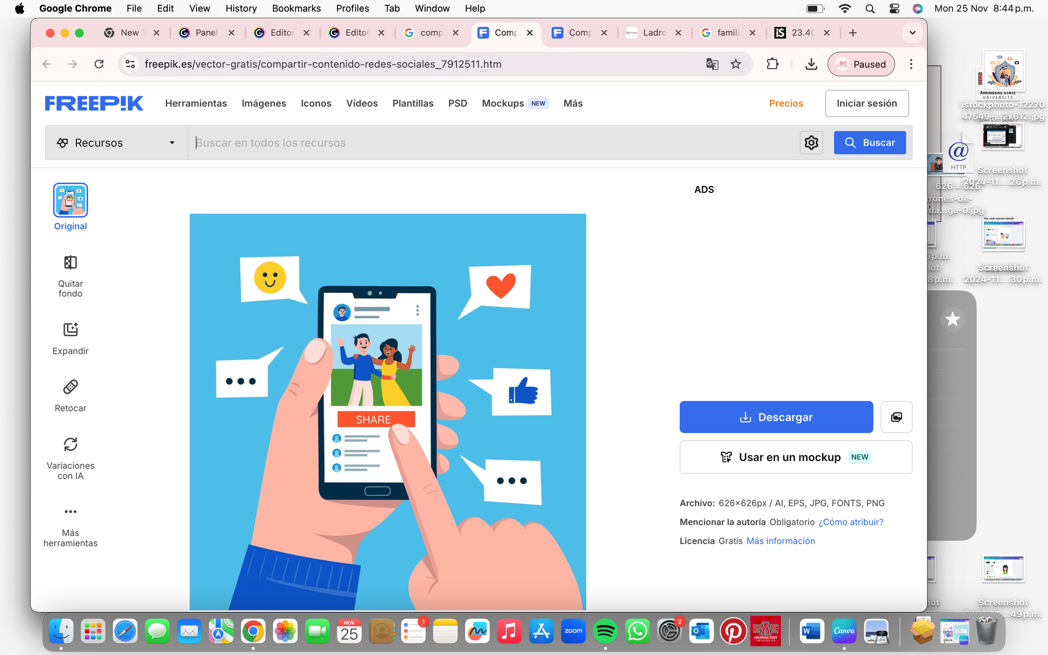Open the ¿Cómo atribuir? link
1048x655 pixels.
coord(850,522)
